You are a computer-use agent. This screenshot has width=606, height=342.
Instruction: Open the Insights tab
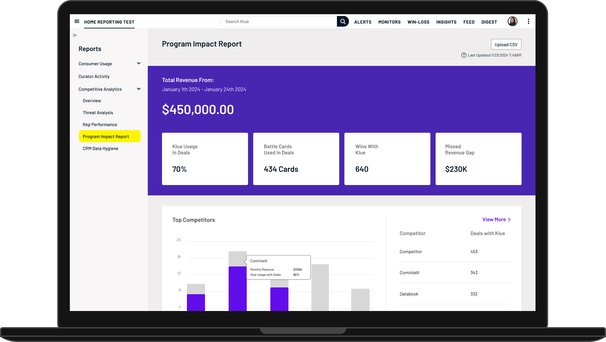pos(446,22)
